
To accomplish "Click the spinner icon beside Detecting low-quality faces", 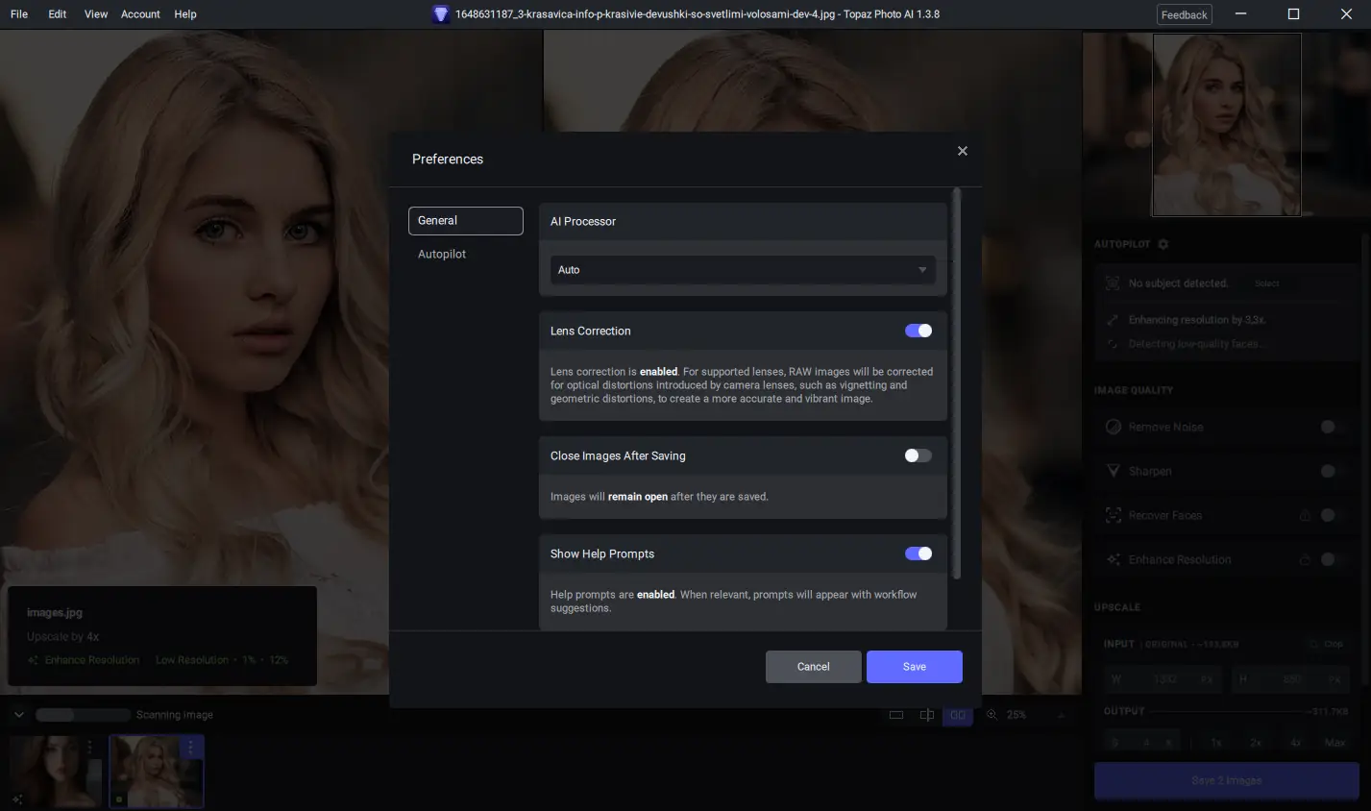I will tap(1112, 344).
